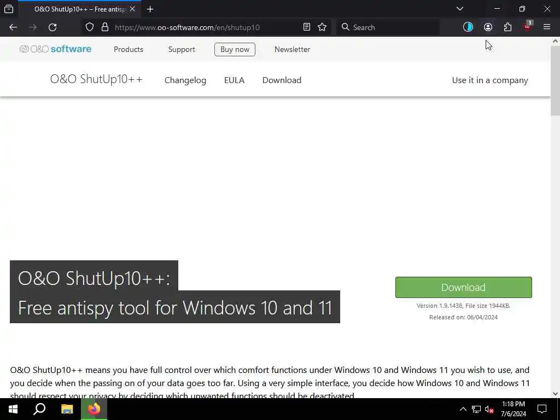560x420 pixels.
Task: Open the notification center icon
Action: (542, 409)
